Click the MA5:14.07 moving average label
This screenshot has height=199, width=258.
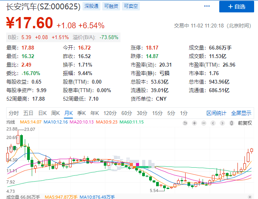click(x=30, y=122)
